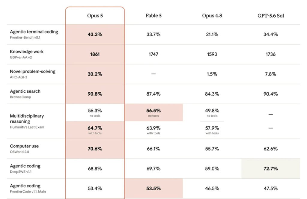This screenshot has height=199, width=307.
Task: Click the Agentic coding DeepSWE v1.1 label
Action: pos(25,168)
